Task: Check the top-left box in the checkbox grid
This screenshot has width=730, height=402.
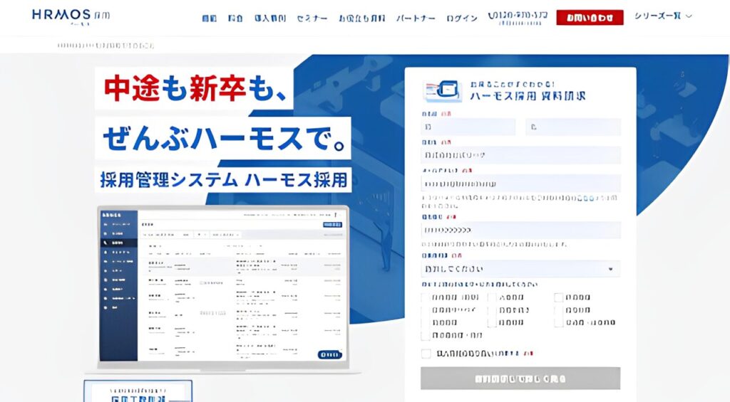Action: tap(426, 297)
